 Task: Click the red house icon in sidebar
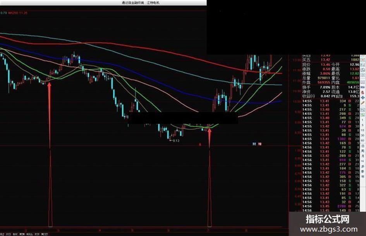[x=363, y=92]
